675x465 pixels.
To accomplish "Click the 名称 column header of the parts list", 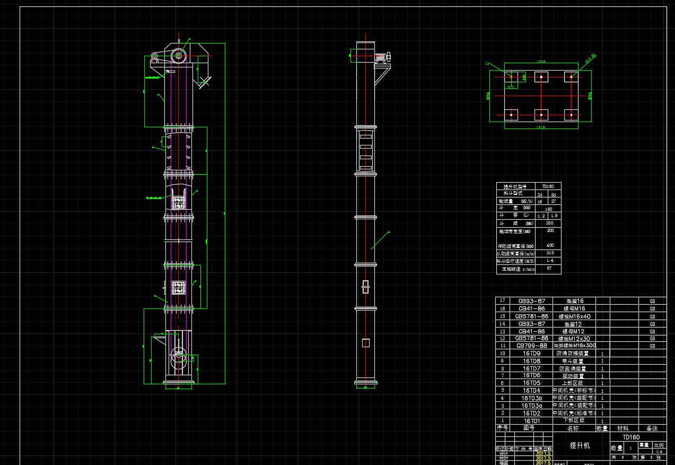I will tap(573, 428).
